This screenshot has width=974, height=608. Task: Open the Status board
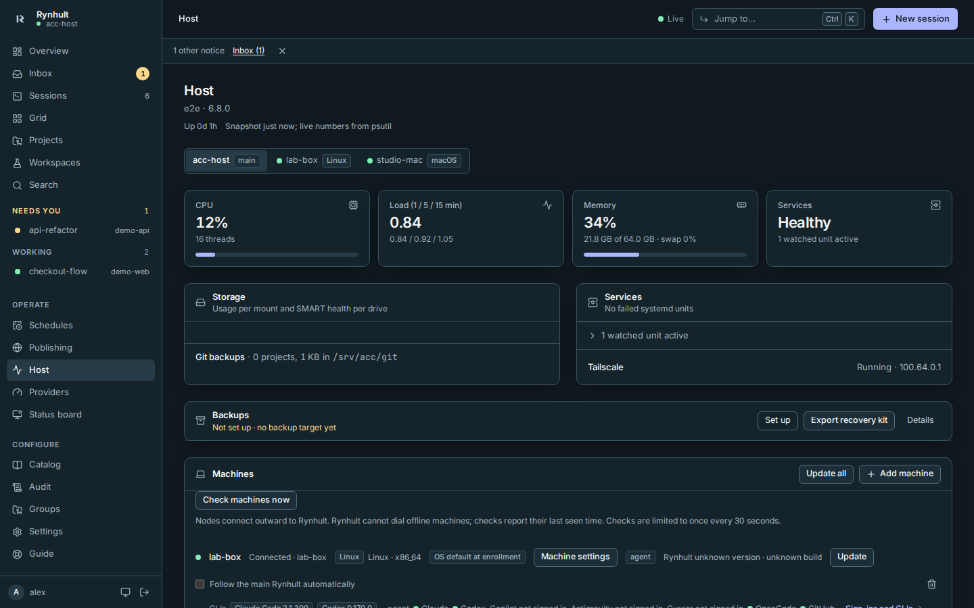[x=81, y=415]
